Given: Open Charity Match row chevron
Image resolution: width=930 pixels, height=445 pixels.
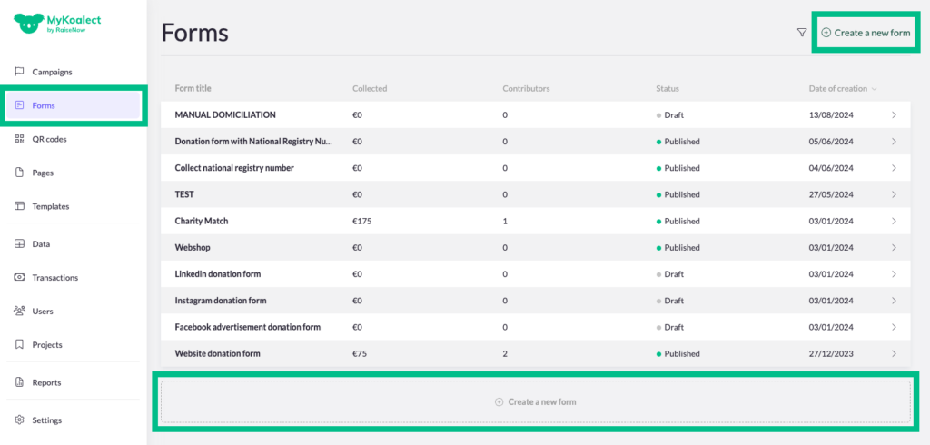Looking at the screenshot, I should pos(894,221).
